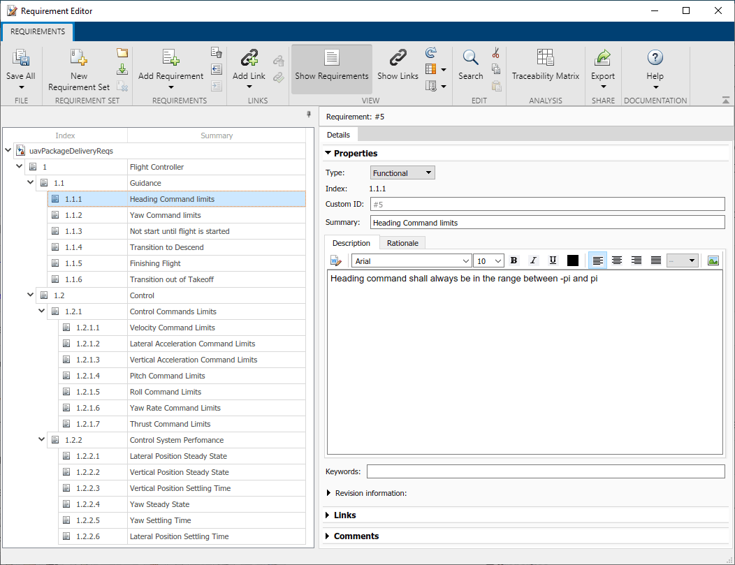Collapse the 1.2.1 Control Commands Limits node
The width and height of the screenshot is (735, 565).
click(41, 311)
